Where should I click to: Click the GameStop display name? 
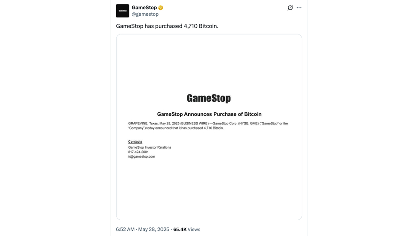[x=144, y=8]
